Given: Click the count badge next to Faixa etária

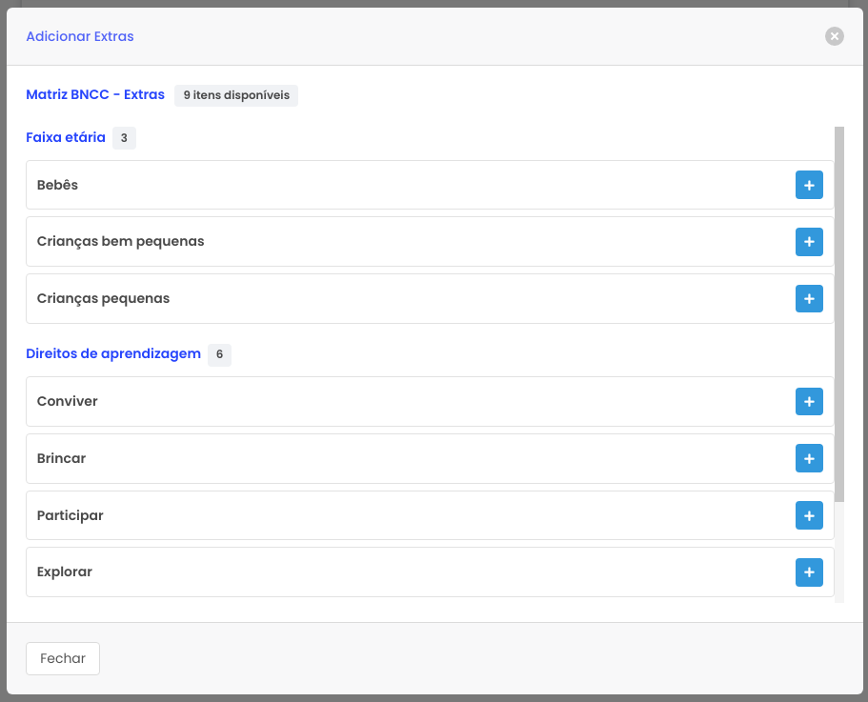Looking at the screenshot, I should coord(124,138).
